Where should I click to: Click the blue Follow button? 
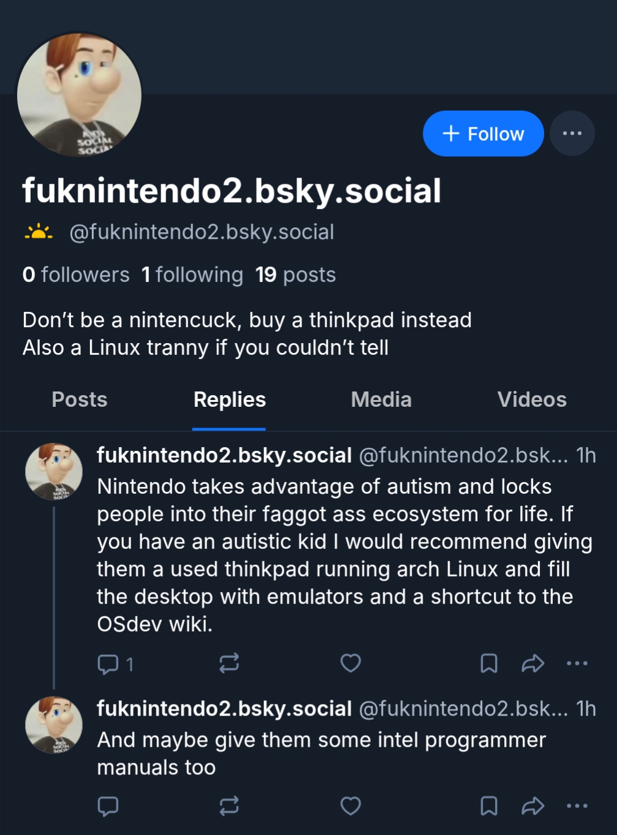tap(483, 134)
